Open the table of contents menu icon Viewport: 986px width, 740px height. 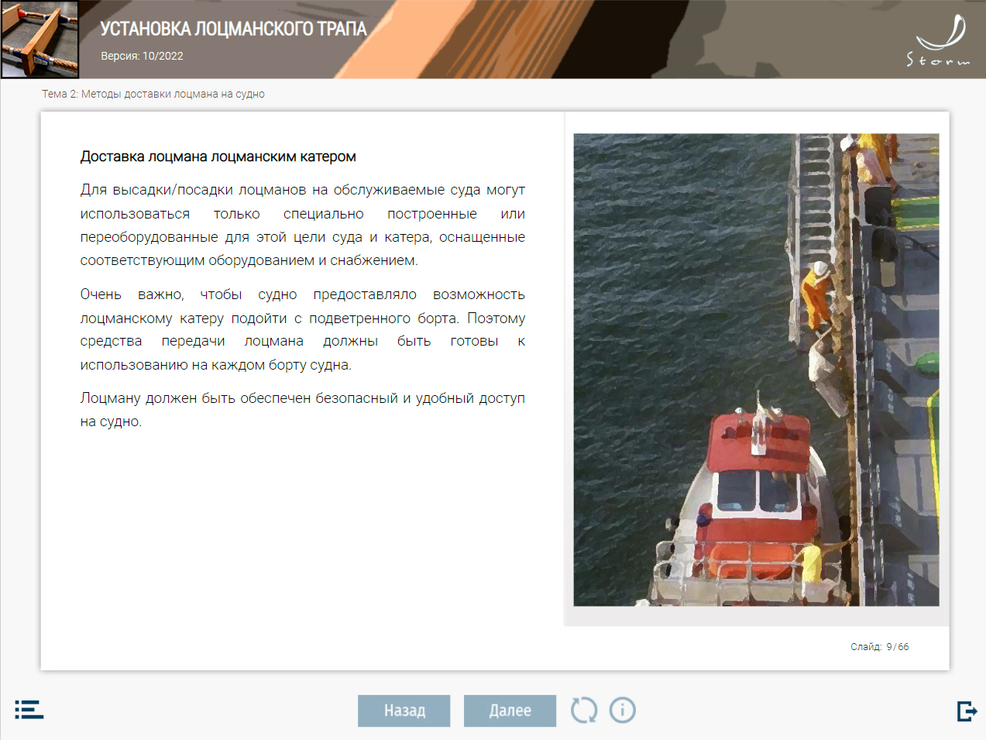29,710
